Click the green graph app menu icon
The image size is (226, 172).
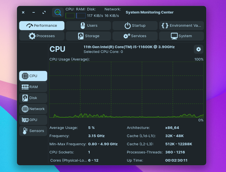point(58,12)
